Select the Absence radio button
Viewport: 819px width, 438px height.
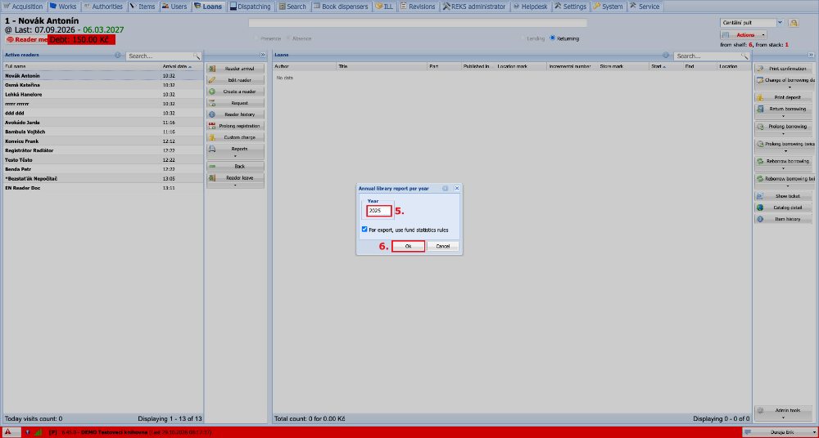289,38
